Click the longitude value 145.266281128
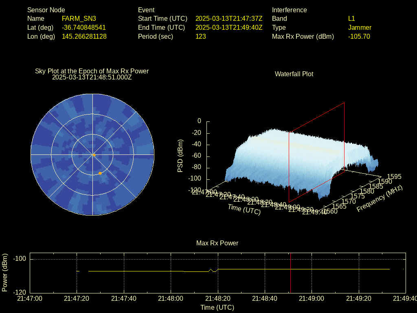Image resolution: width=417 pixels, height=313 pixels. (x=84, y=36)
